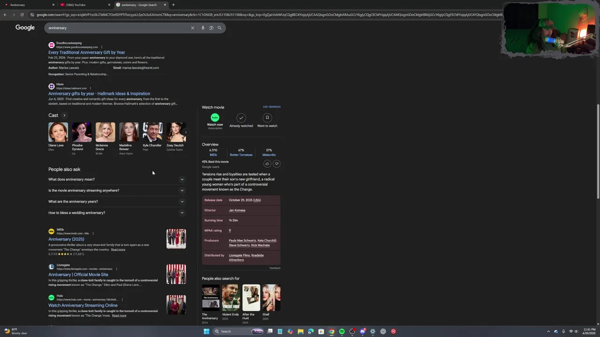Show more cast with the carousel arrow

click(186, 132)
